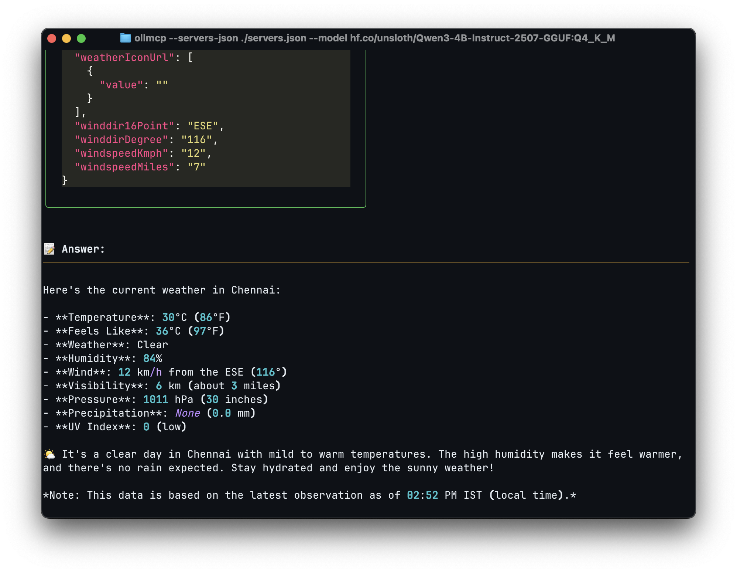This screenshot has height=573, width=737.
Task: Click the "windspeedKmph" JSON key
Action: pyautogui.click(x=121, y=153)
